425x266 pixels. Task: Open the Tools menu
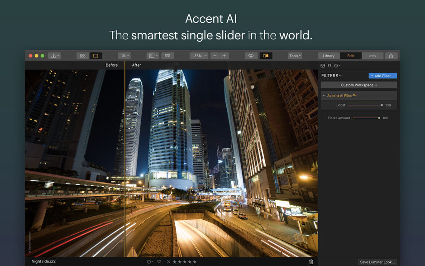click(295, 55)
